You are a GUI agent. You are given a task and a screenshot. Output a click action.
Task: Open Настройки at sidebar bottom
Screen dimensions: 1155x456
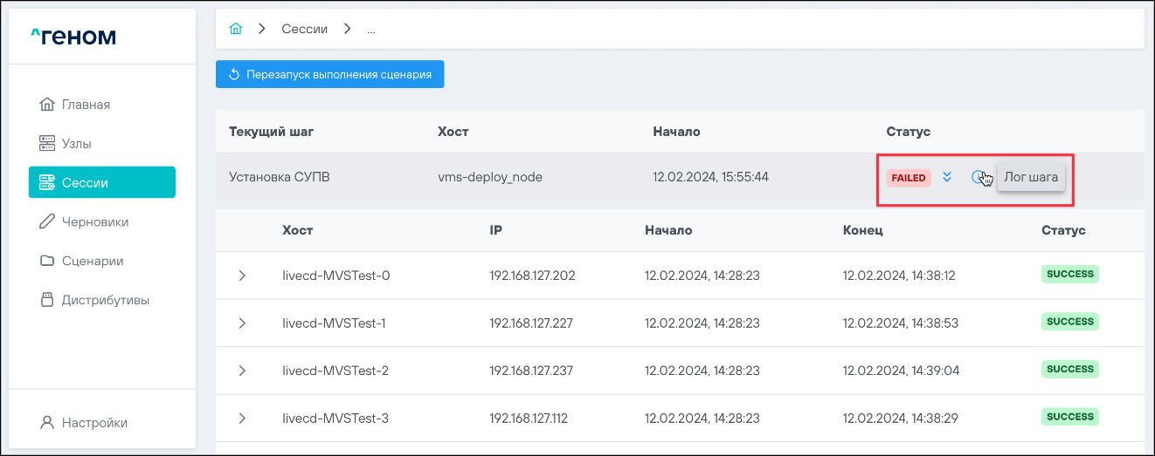pyautogui.click(x=94, y=423)
